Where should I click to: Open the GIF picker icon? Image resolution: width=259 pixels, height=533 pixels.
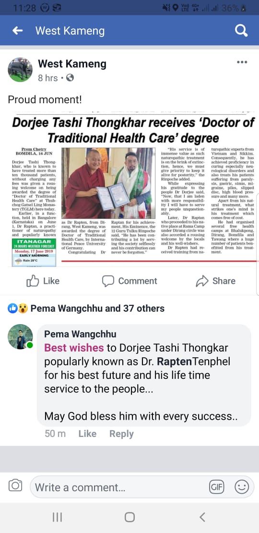[x=217, y=487]
